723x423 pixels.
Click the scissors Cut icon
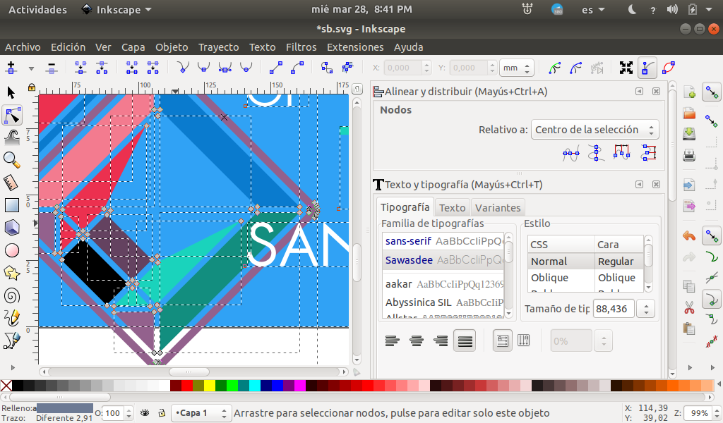690,307
